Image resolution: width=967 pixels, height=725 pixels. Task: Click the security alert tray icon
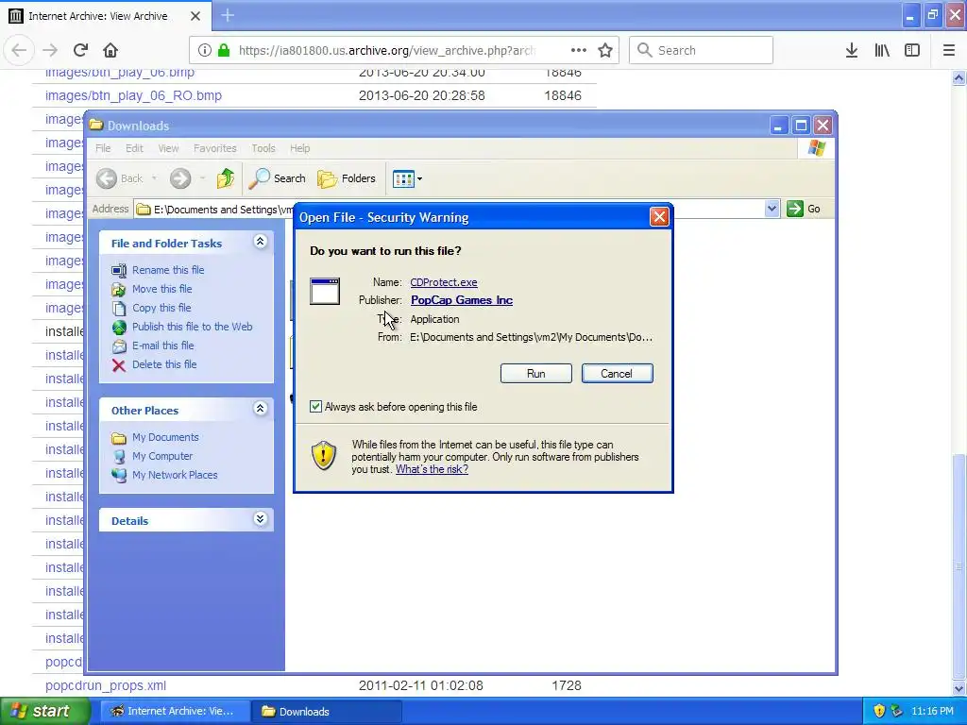(x=879, y=712)
